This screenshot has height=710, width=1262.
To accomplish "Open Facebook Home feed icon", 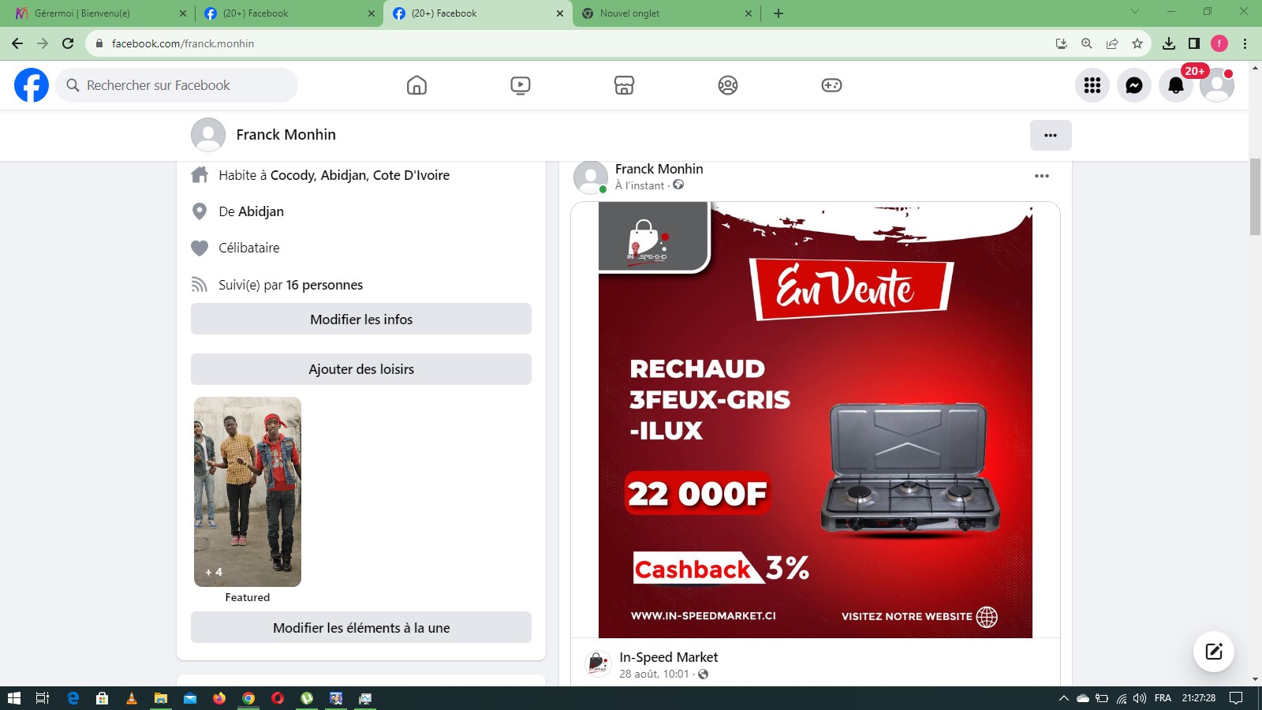I will 416,85.
